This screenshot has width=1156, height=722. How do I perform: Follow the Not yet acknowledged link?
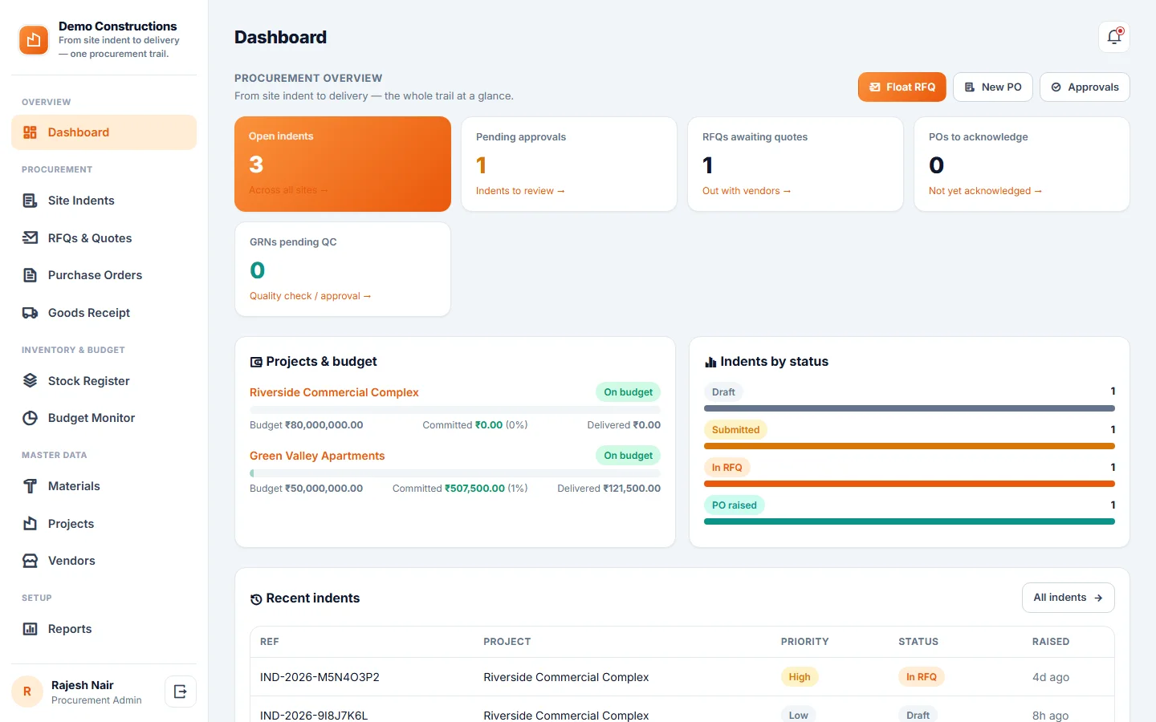coord(985,191)
